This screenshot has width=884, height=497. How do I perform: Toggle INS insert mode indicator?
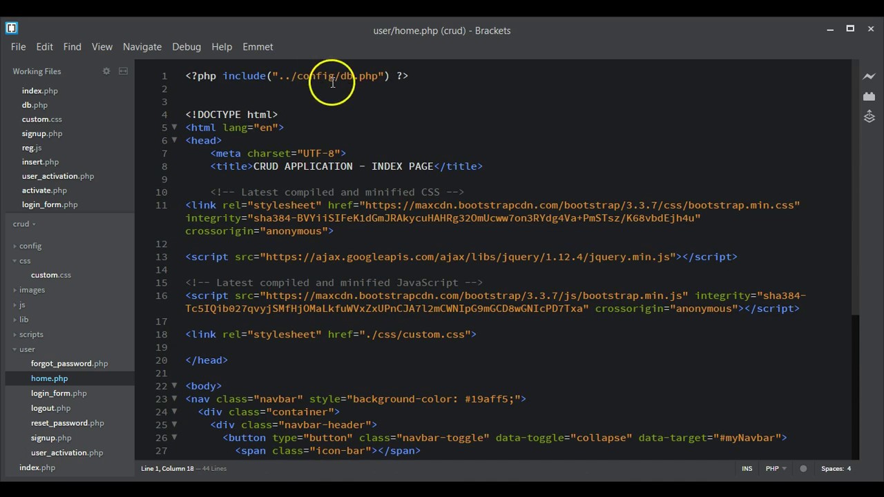747,469
